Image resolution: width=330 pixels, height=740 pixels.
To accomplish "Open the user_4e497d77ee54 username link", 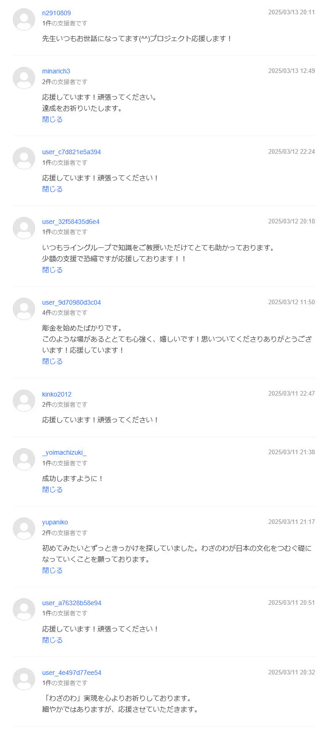I will coord(71,673).
